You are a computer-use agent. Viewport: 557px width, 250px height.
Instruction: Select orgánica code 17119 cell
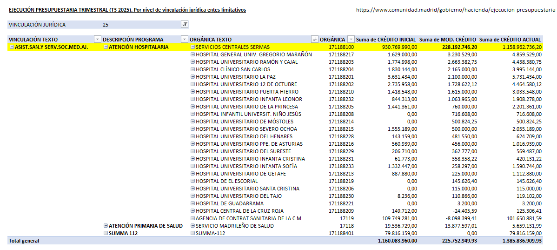click(x=347, y=218)
